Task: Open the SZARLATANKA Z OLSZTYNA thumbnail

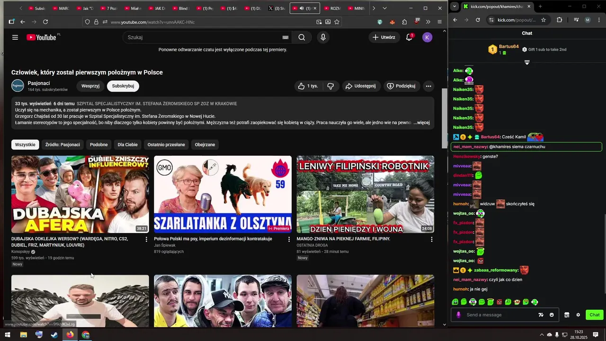Action: pos(223,194)
